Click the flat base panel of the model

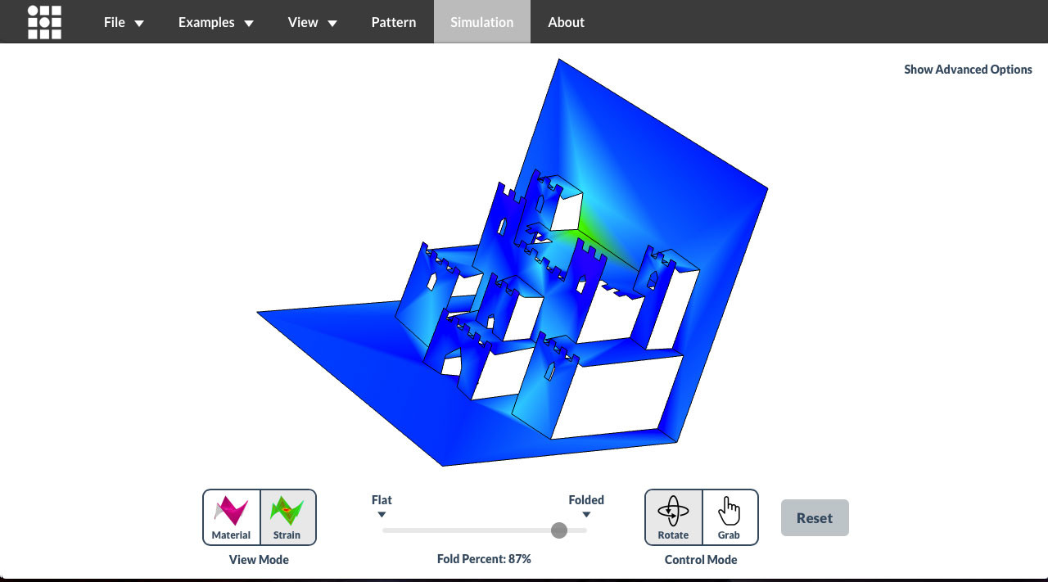coord(360,360)
